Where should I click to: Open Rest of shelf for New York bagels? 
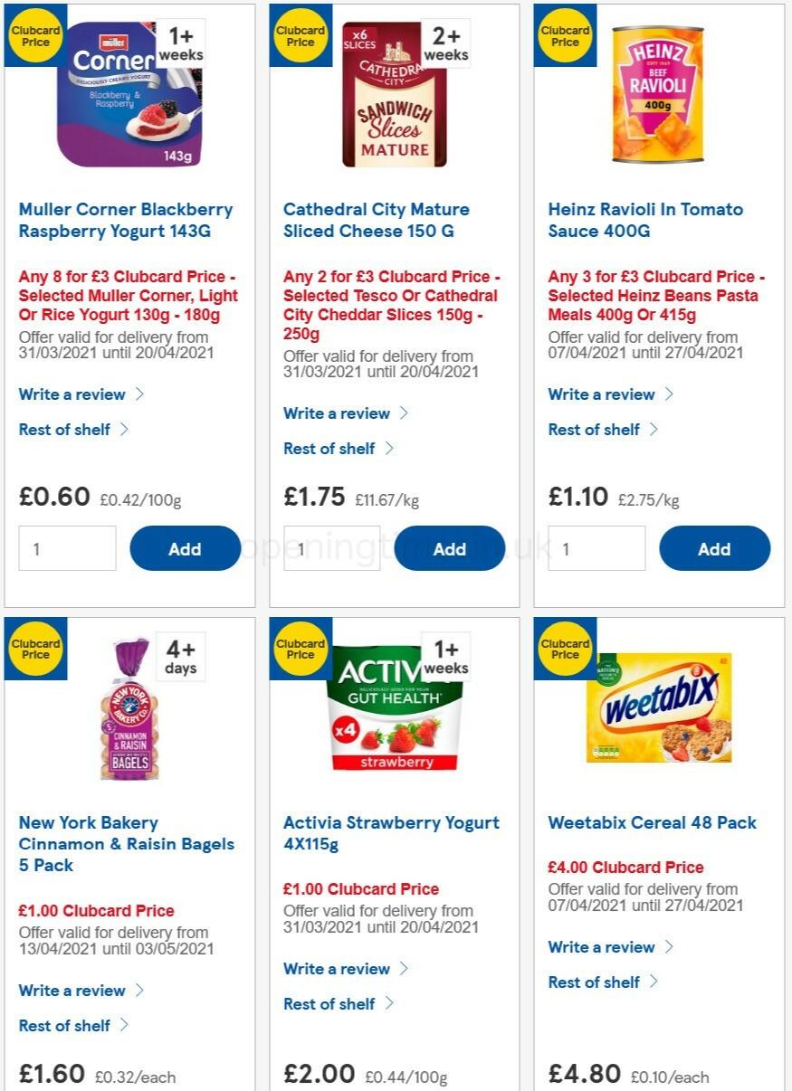pyautogui.click(x=65, y=1026)
